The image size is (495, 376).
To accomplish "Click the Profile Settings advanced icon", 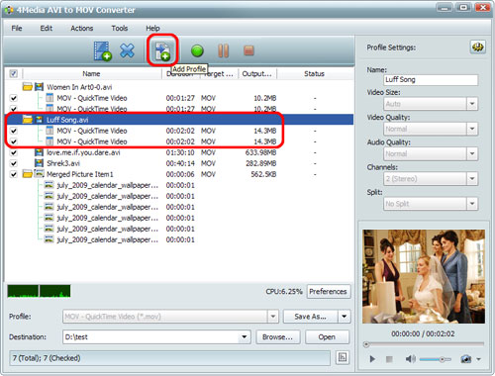I will (x=478, y=47).
